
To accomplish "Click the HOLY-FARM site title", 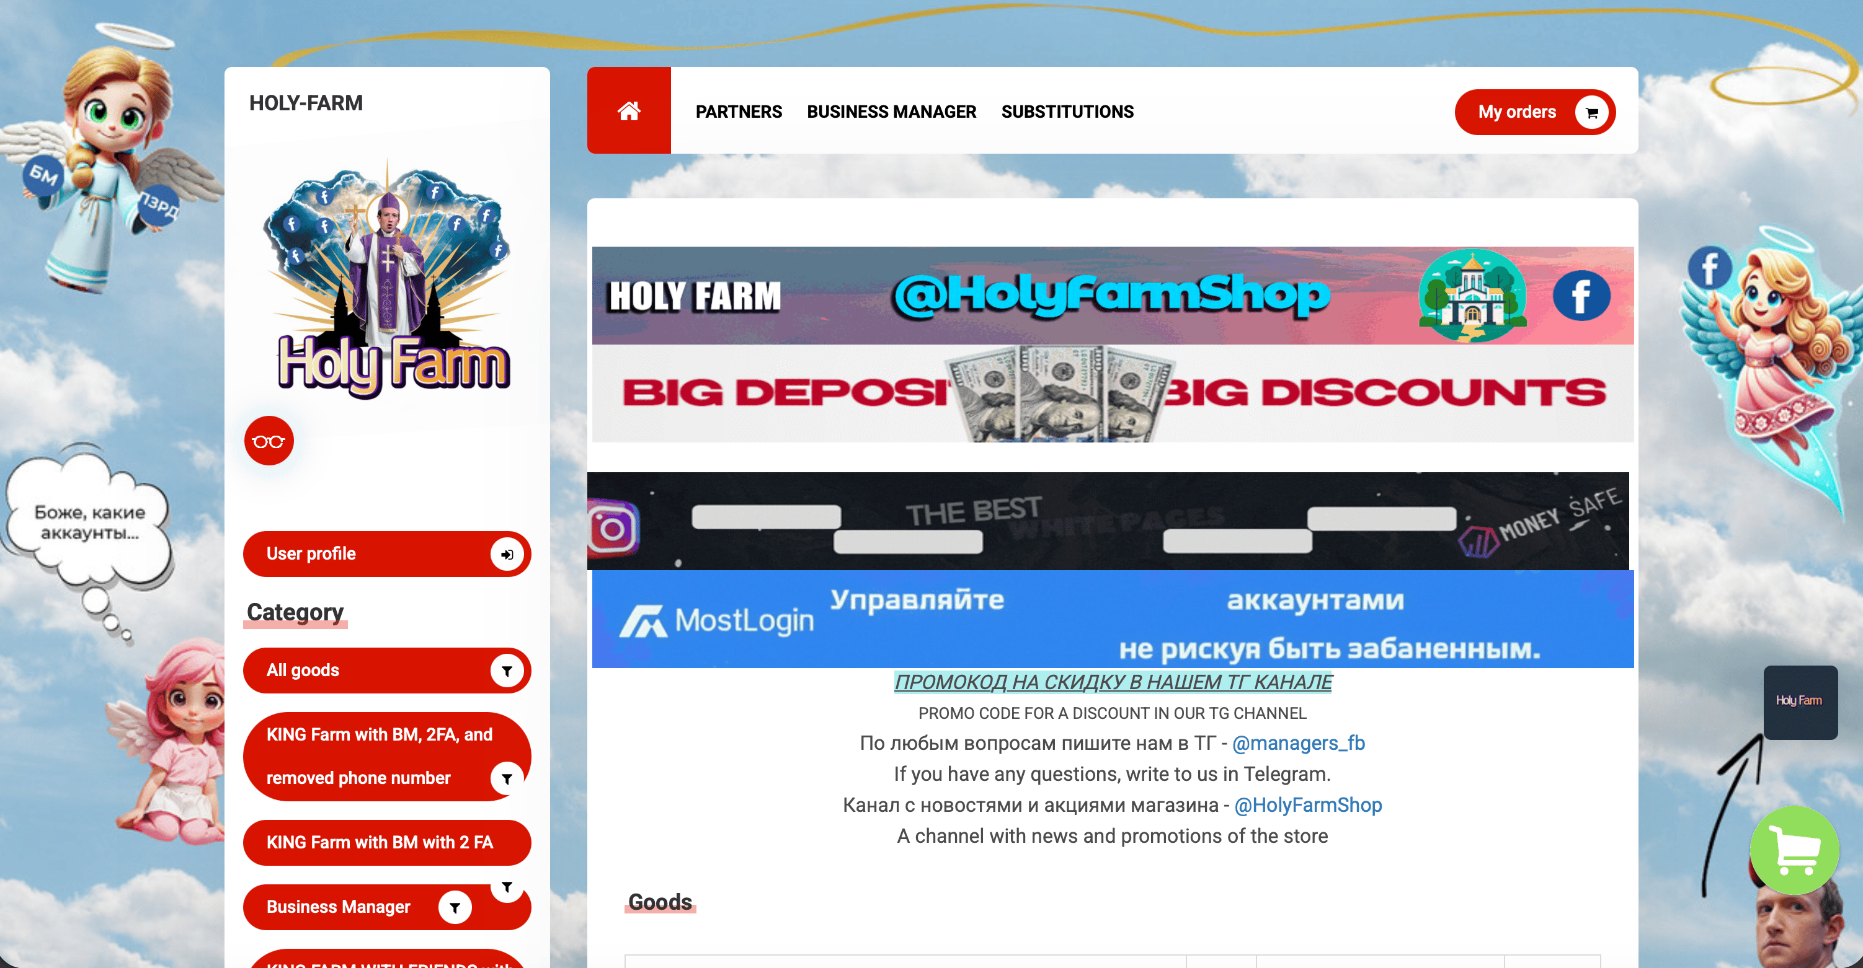I will coord(306,103).
